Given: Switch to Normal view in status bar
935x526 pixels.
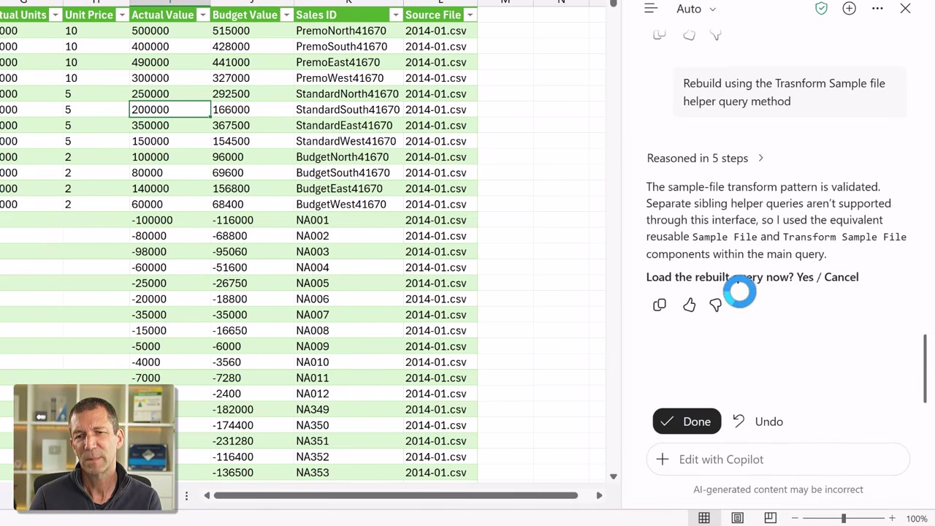Looking at the screenshot, I should click(704, 518).
